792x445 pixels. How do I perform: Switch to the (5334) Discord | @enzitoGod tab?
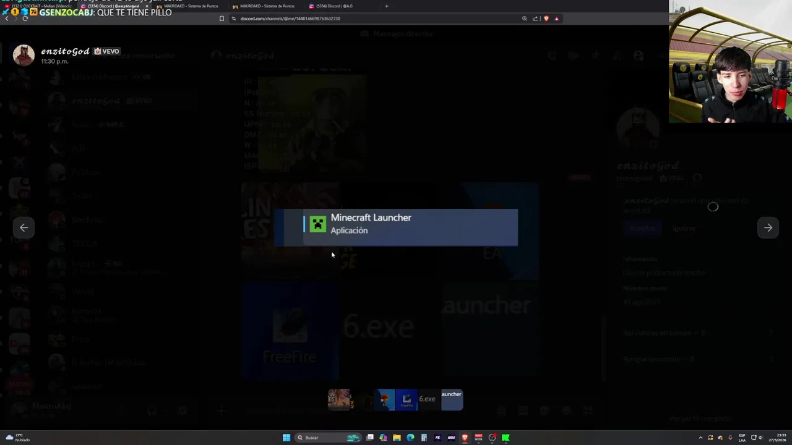(x=114, y=6)
